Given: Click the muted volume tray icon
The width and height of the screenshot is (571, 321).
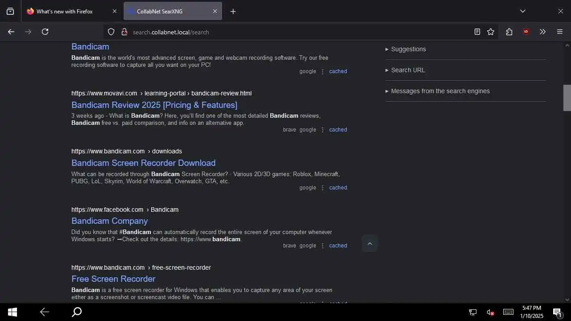Looking at the screenshot, I should tap(490, 313).
